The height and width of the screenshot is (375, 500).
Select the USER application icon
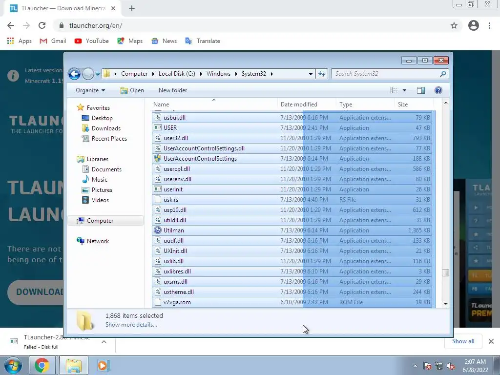158,128
